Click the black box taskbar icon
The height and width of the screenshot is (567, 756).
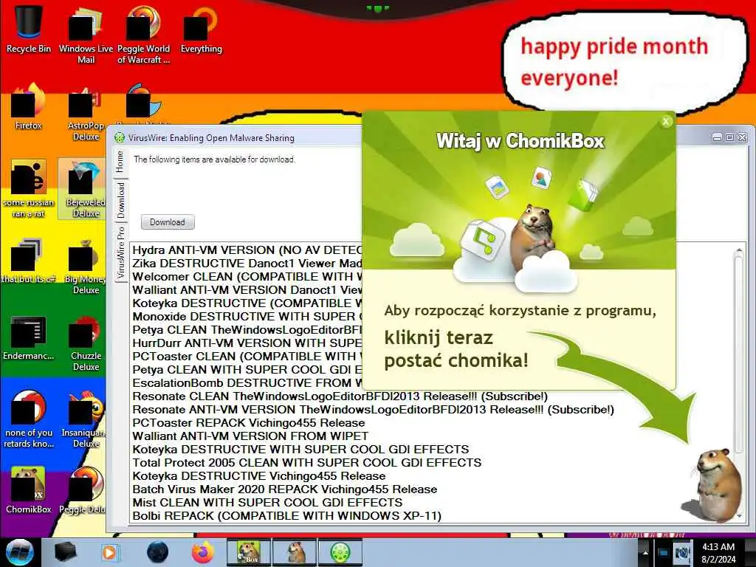(65, 552)
